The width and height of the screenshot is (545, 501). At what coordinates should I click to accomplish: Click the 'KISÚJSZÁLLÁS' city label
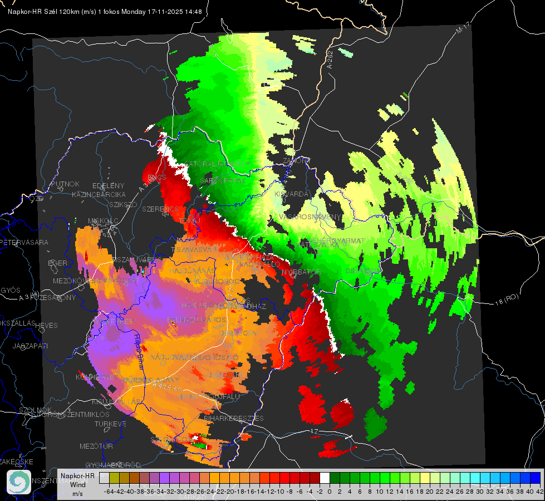(x=116, y=401)
